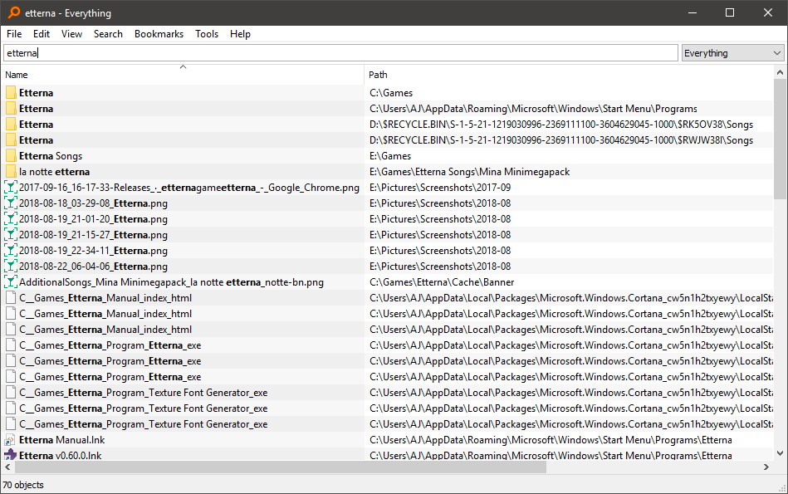Viewport: 788px width, 494px height.
Task: Select the la notte etterna folder icon
Action: click(x=11, y=171)
